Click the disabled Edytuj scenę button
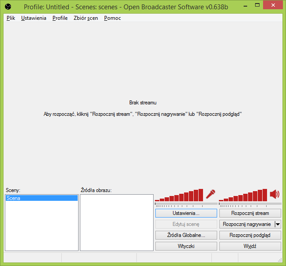The image size is (286, 266). coord(186,224)
